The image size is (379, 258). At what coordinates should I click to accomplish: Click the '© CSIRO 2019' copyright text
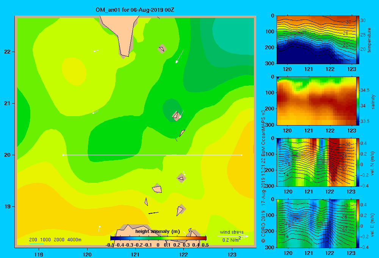click(263, 227)
